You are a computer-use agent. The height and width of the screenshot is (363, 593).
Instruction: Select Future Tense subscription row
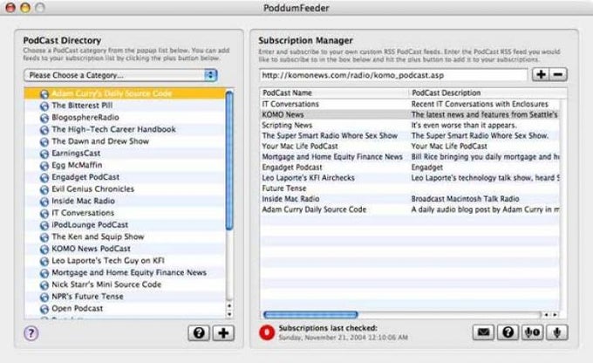pyautogui.click(x=410, y=188)
